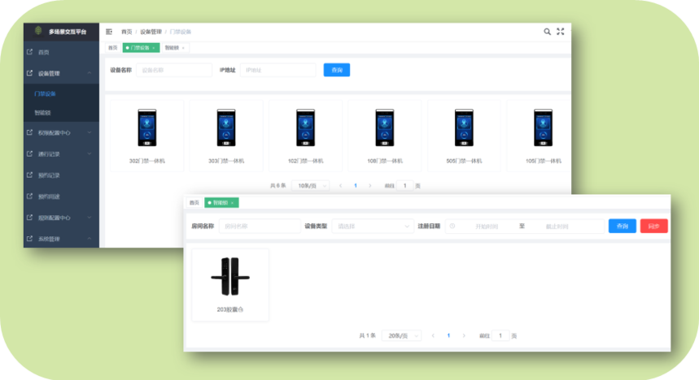Viewport: 699px width, 380px height.
Task: Close the 门禁设备 tab with its x icon
Action: click(x=154, y=48)
